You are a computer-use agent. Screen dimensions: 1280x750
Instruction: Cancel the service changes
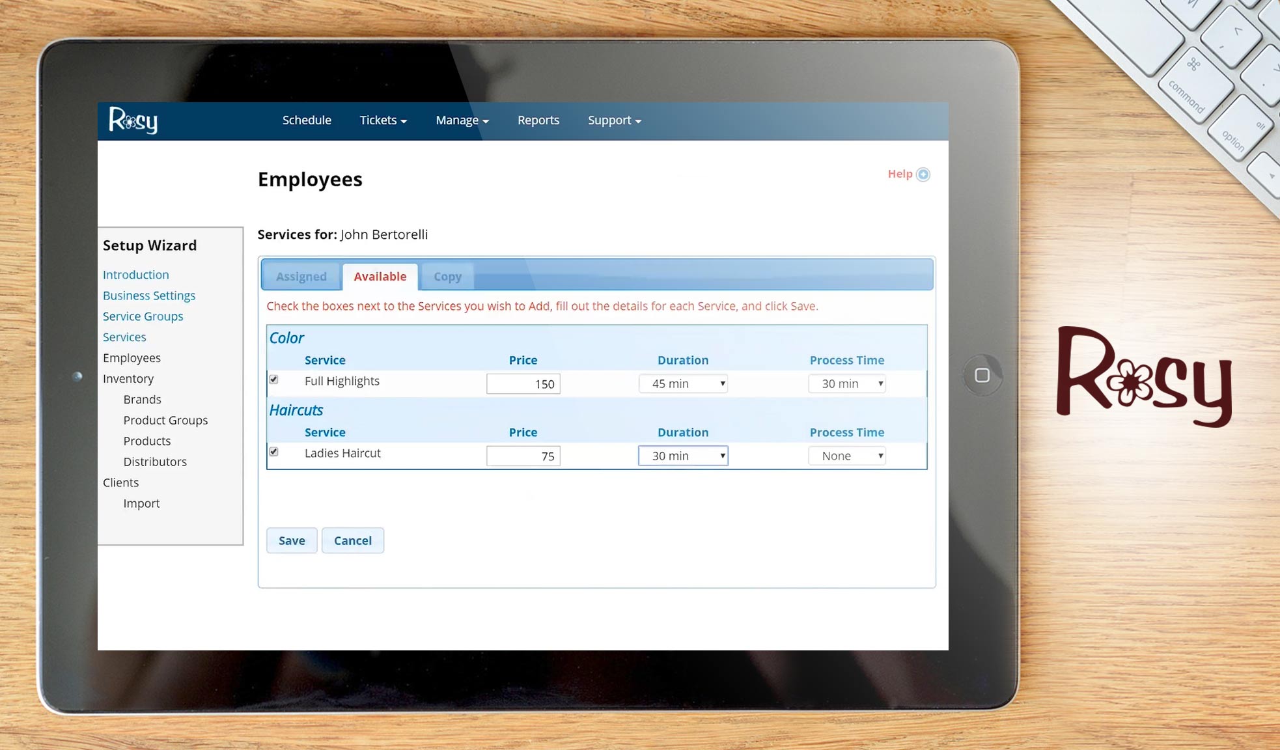[352, 540]
